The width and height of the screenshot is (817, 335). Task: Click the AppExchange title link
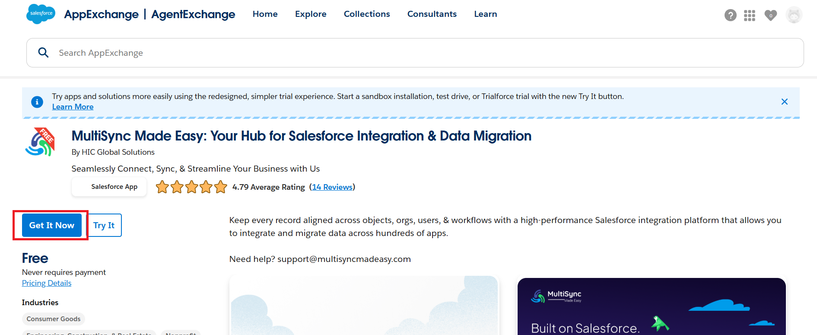(102, 14)
